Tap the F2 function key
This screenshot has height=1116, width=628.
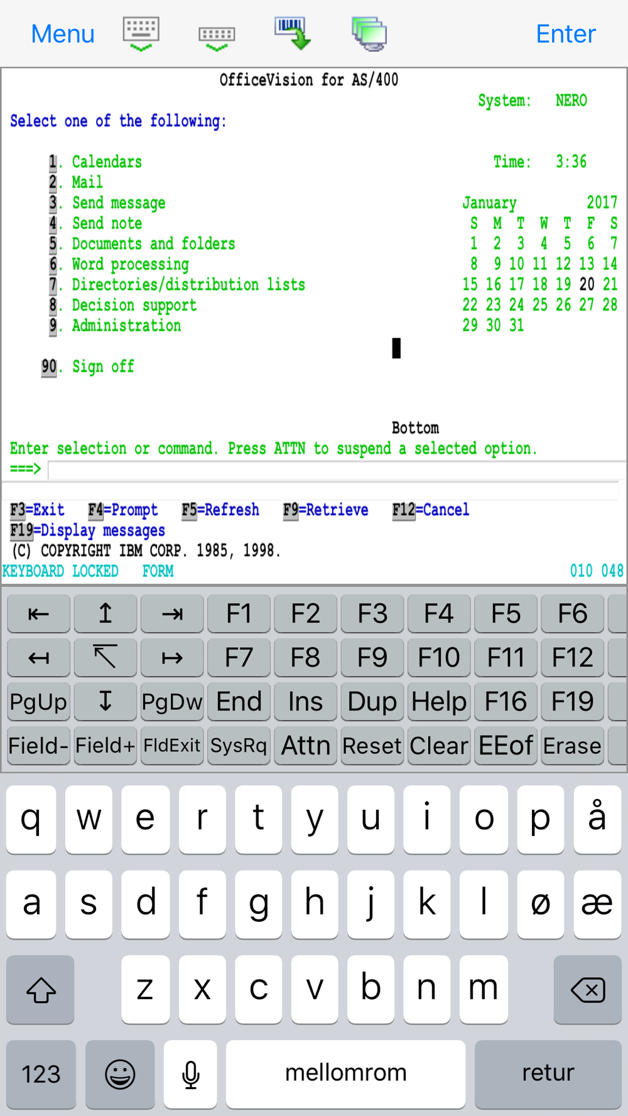click(306, 614)
